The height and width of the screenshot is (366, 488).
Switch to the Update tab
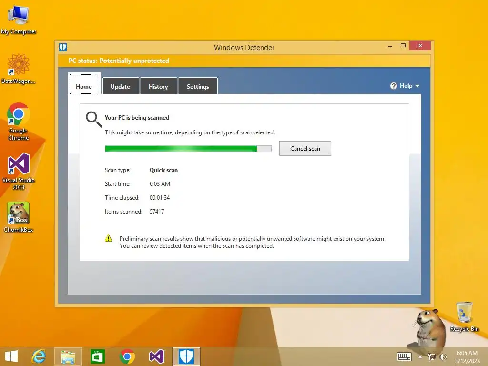pyautogui.click(x=121, y=86)
